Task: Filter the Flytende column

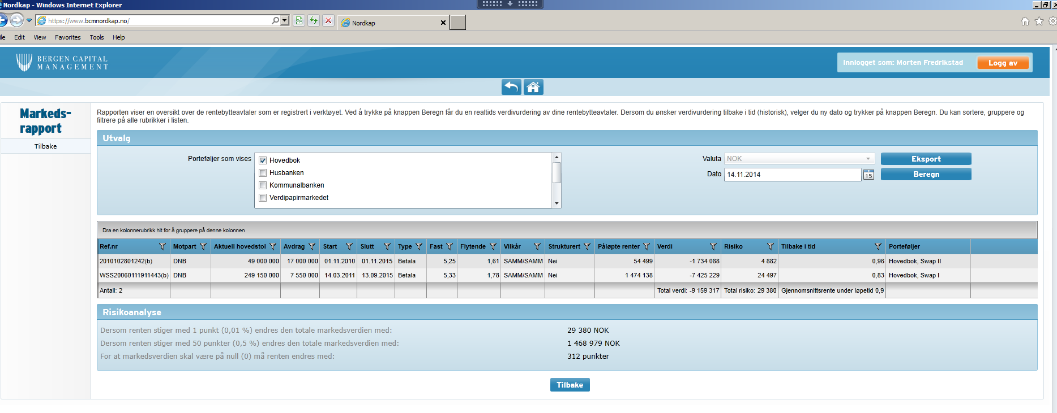Action: click(x=493, y=246)
